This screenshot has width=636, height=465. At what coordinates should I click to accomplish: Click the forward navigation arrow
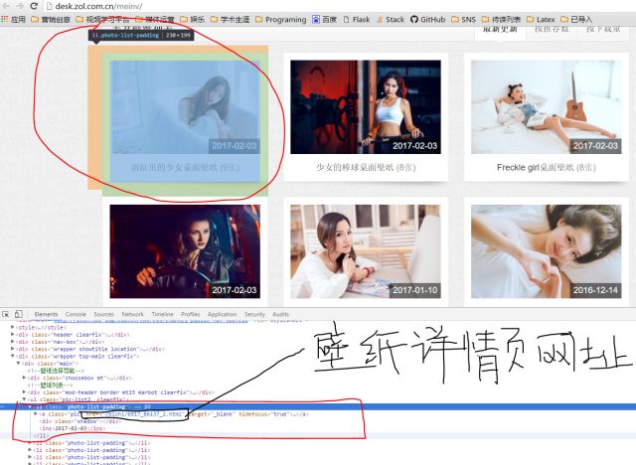pos(20,6)
